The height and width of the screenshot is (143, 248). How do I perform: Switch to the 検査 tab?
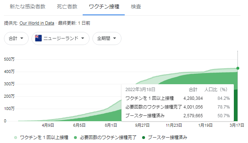pyautogui.click(x=136, y=7)
